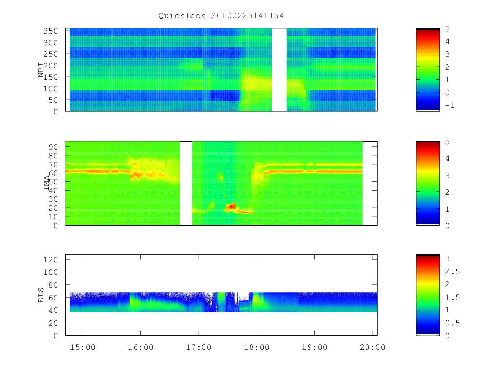Select the 16:00 time axis tick label

(x=140, y=347)
